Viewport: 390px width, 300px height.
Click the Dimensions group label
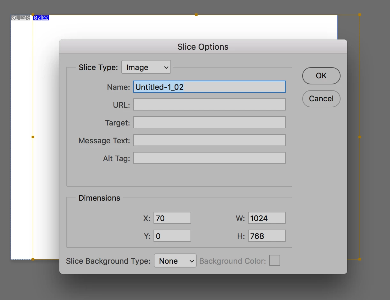click(99, 198)
